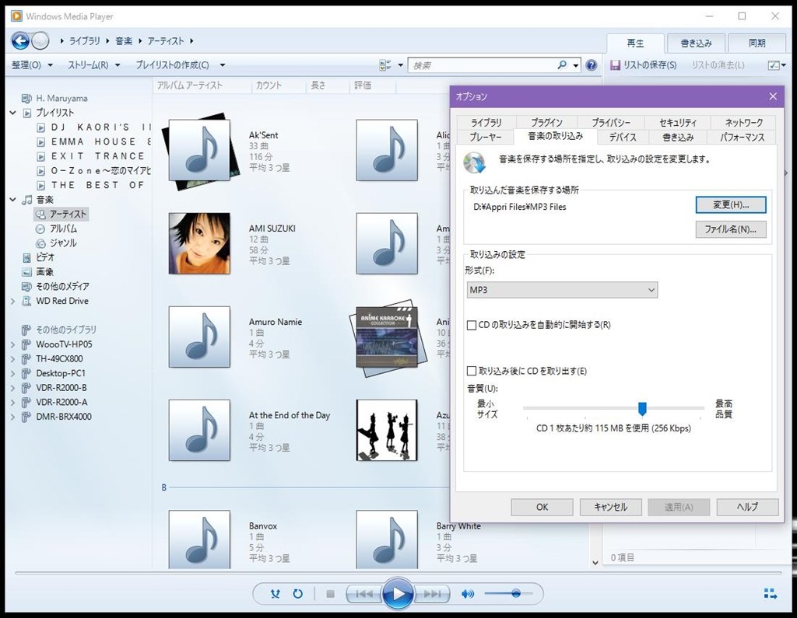Screen dimensions: 797x618
Task: Click the 音楽 breadcrumb in address bar
Action: [x=124, y=41]
